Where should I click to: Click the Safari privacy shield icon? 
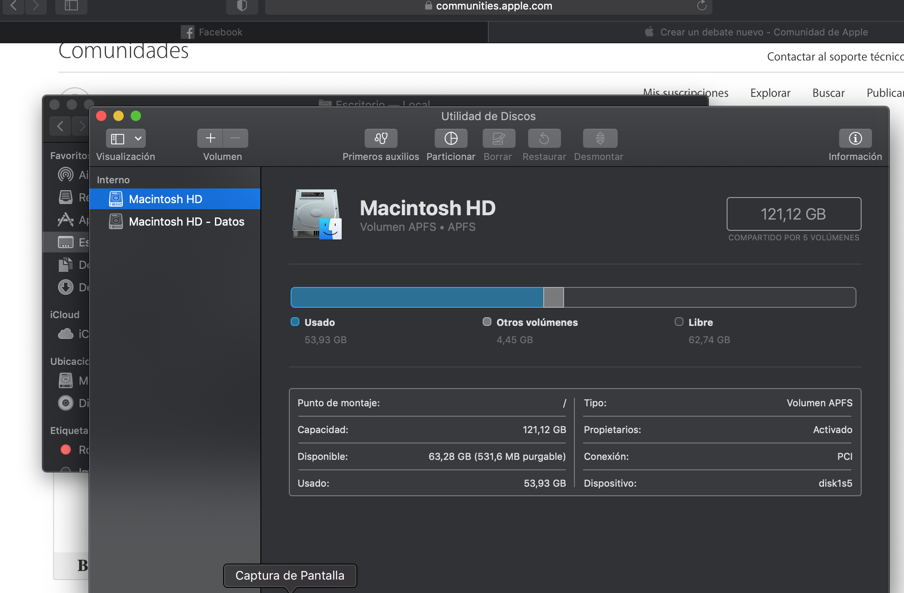pos(242,6)
